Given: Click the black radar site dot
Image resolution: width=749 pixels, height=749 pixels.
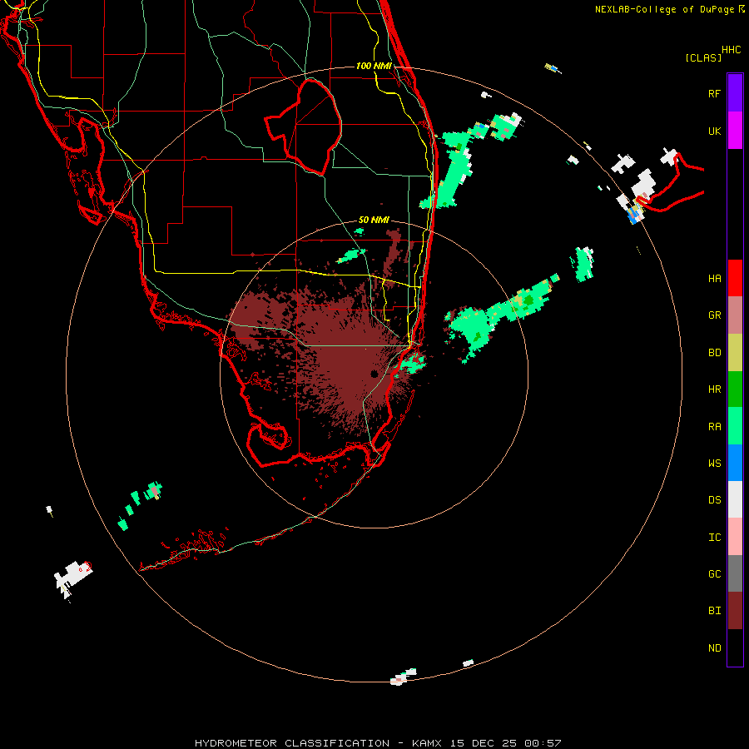Looking at the screenshot, I should coord(374,374).
